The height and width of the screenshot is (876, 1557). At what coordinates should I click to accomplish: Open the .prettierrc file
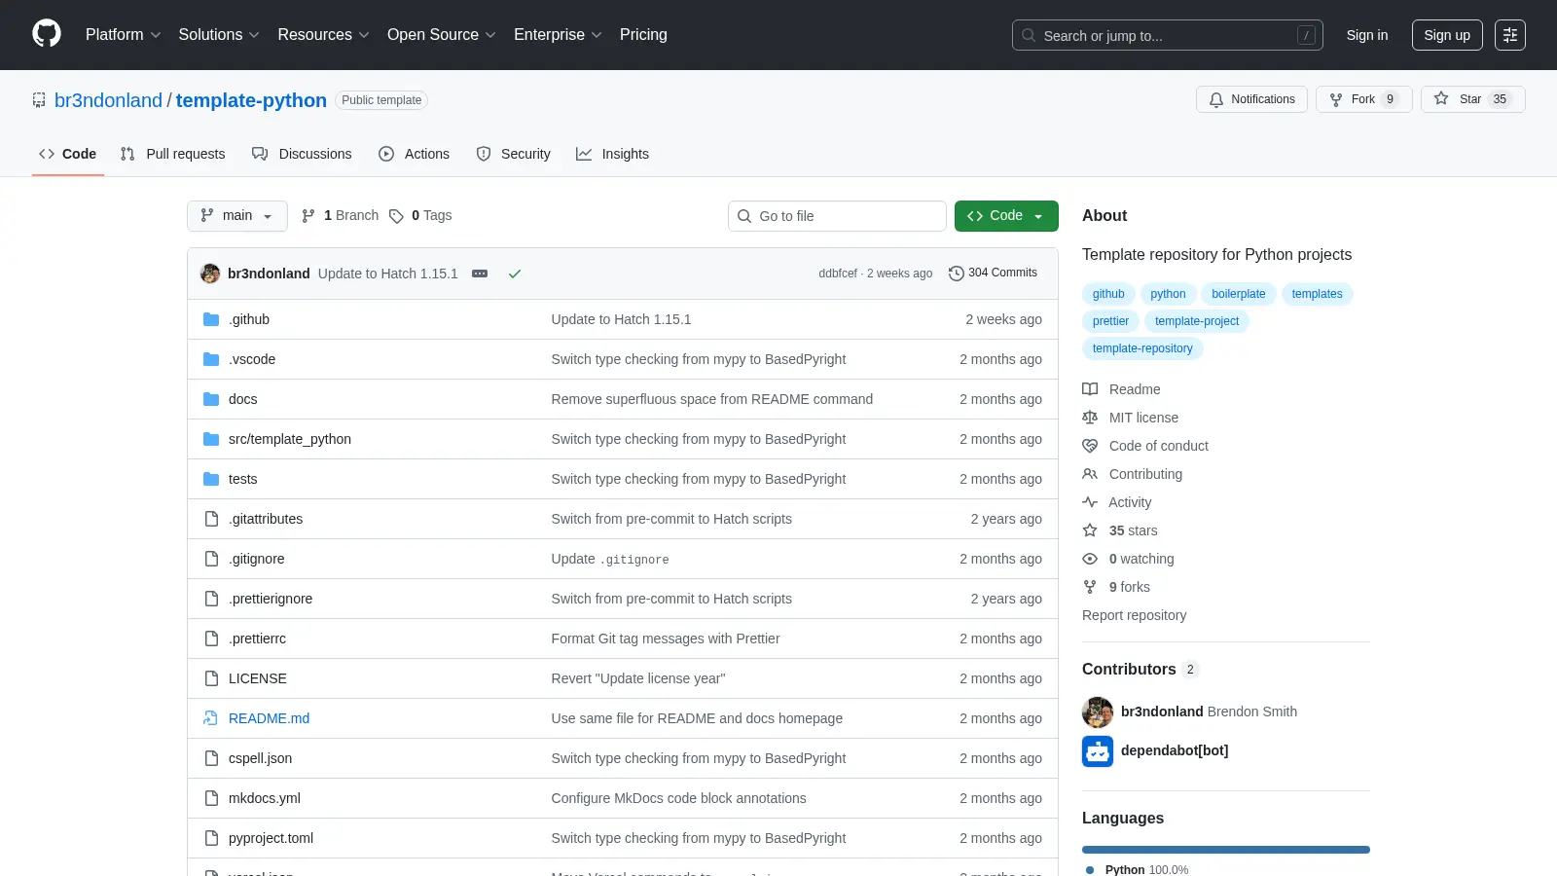[x=257, y=639]
